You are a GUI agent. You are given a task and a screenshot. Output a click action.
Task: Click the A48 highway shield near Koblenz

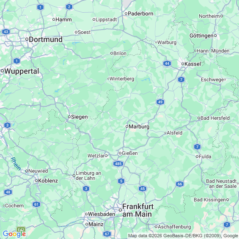pyautogui.click(x=8, y=192)
